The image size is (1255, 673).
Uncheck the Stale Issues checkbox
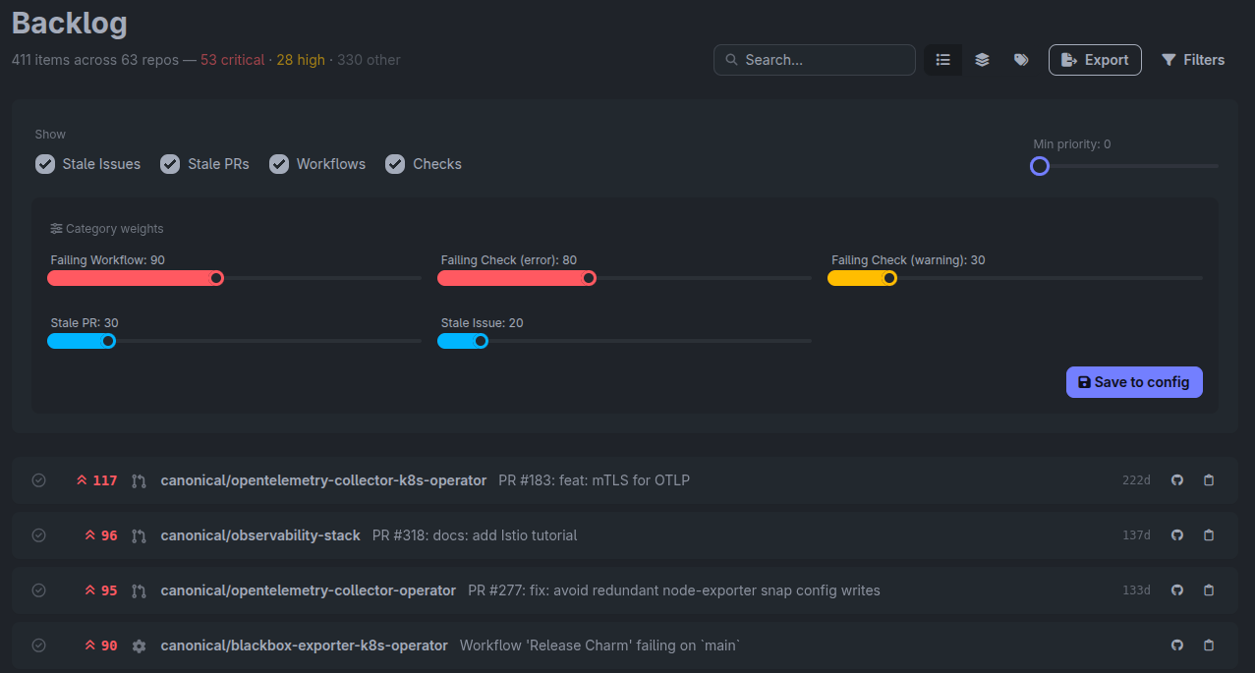(45, 164)
